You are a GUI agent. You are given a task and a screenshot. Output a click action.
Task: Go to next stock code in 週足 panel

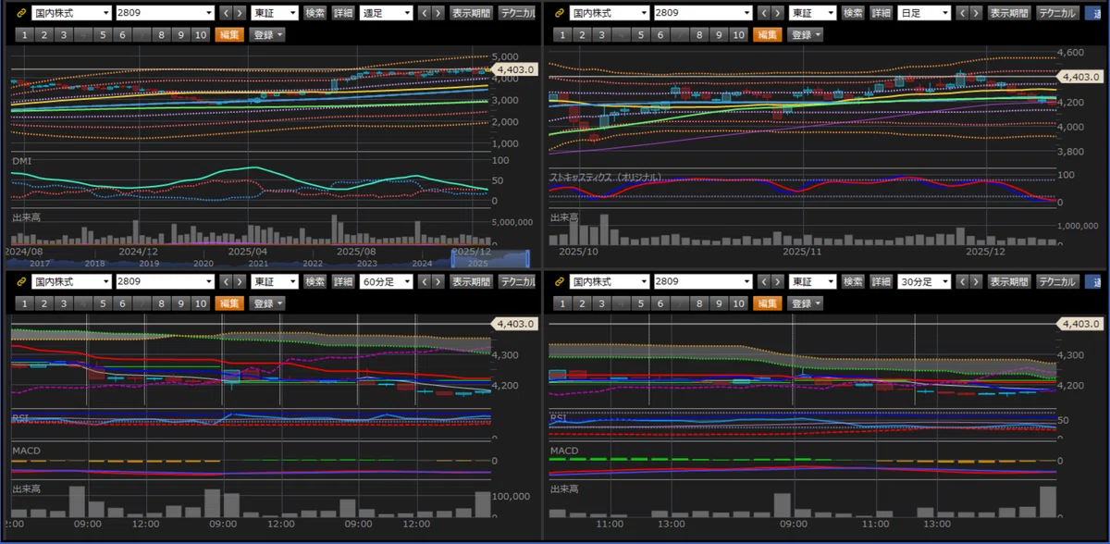pyautogui.click(x=240, y=14)
